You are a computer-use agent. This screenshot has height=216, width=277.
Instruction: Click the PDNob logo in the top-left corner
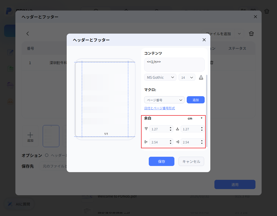coord(9,11)
